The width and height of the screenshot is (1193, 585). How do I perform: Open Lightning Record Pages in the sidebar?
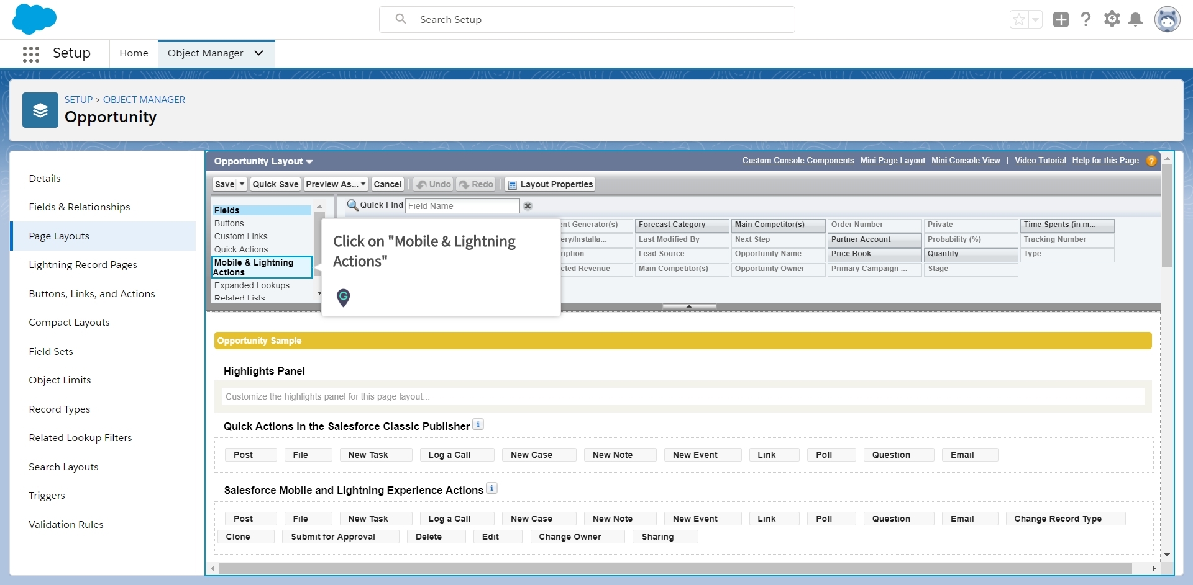click(83, 265)
